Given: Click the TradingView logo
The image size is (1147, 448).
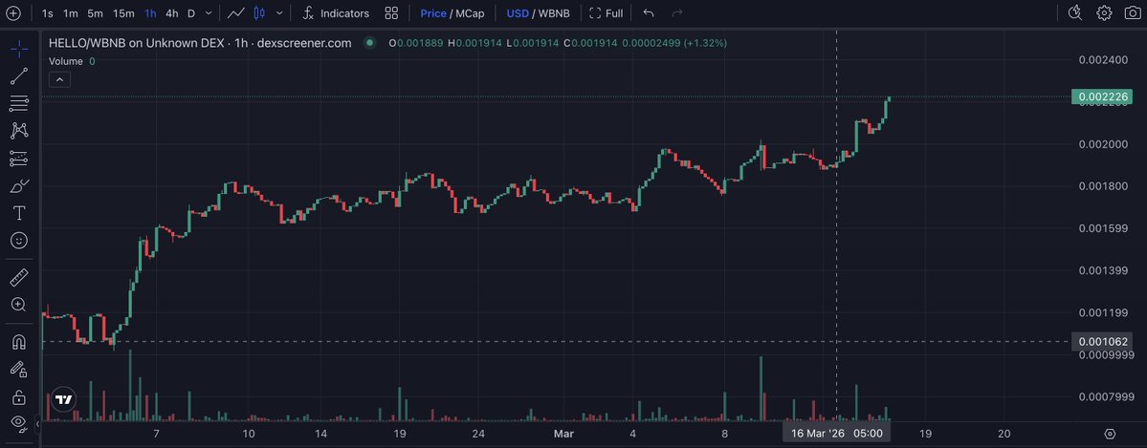Looking at the screenshot, I should pyautogui.click(x=64, y=399).
